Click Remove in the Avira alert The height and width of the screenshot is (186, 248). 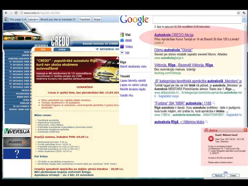pyautogui.click(x=219, y=176)
